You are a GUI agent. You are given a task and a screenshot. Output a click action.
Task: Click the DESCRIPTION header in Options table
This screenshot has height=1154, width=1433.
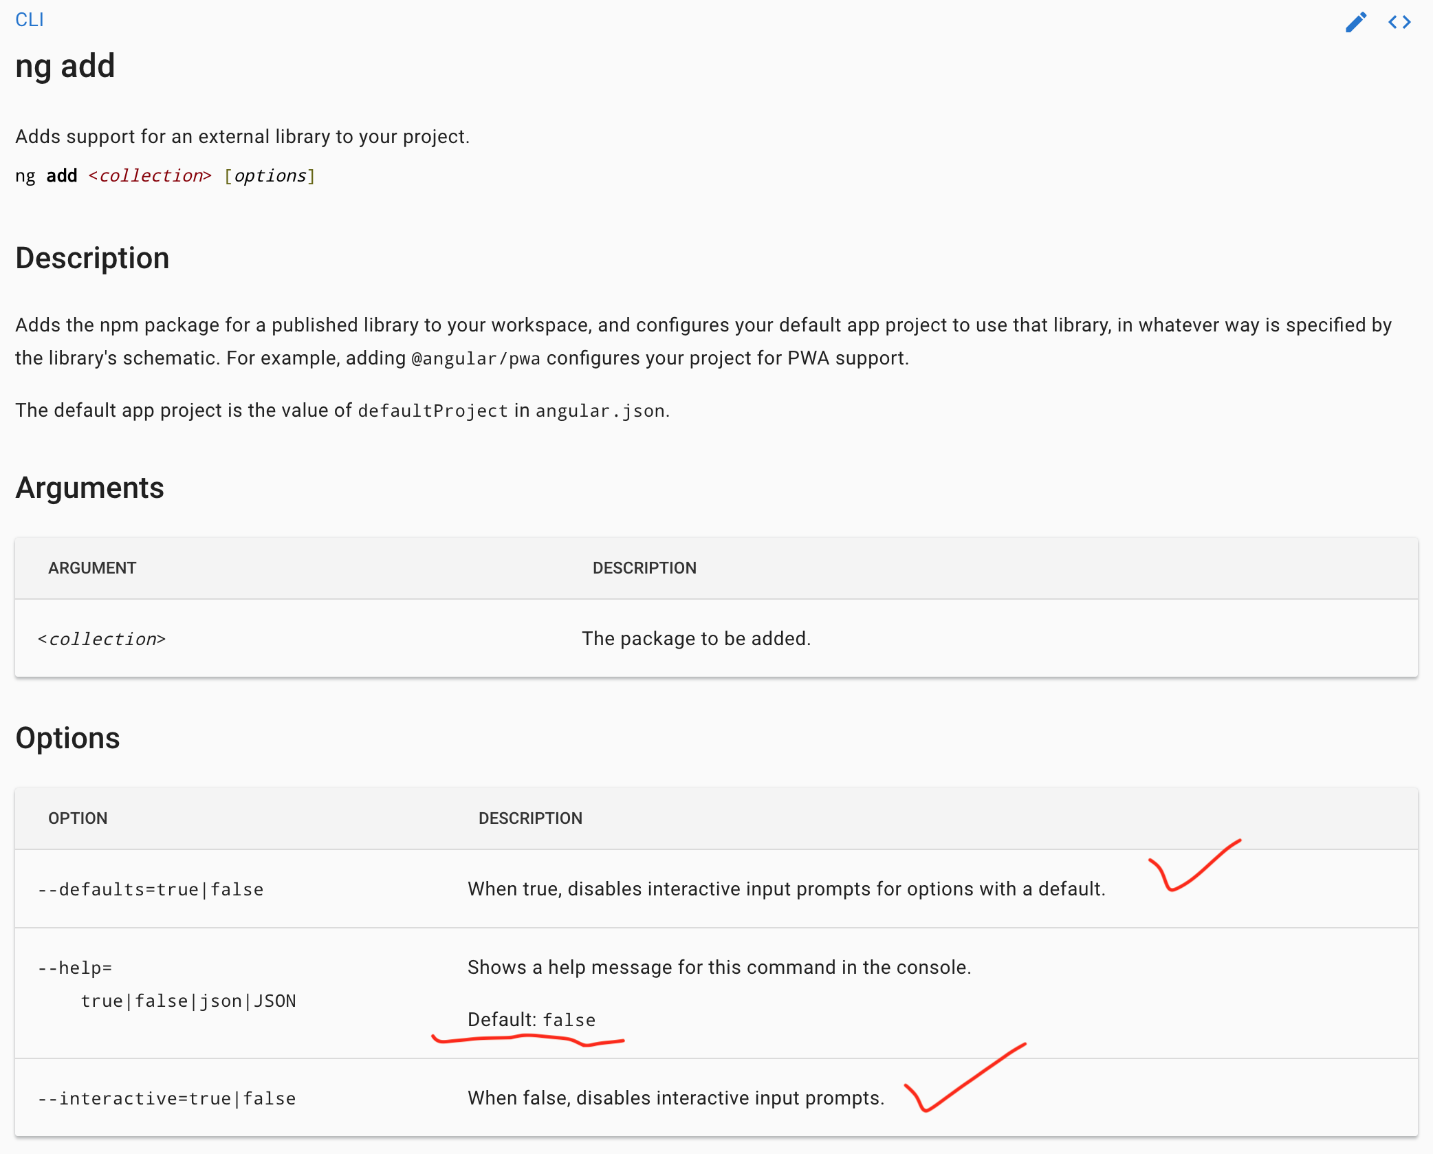[530, 818]
